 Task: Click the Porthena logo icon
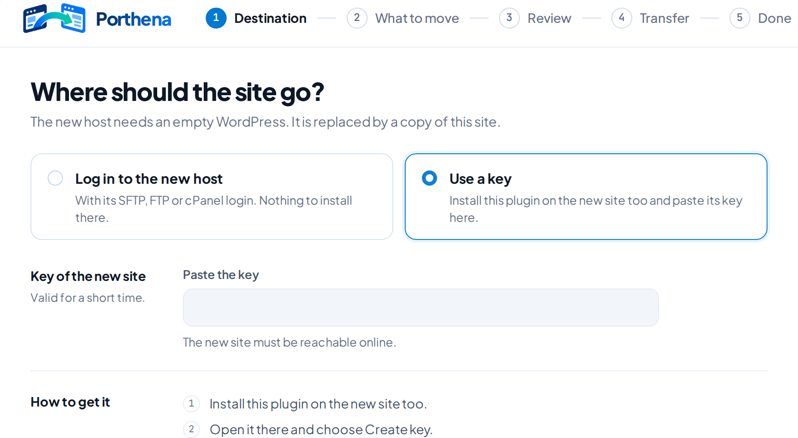pos(54,18)
